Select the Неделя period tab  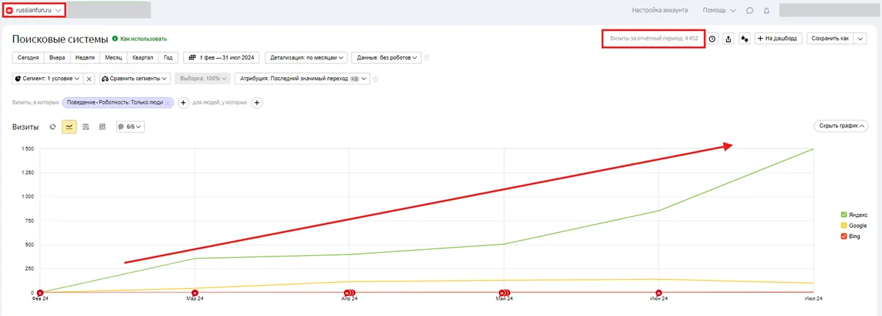(85, 57)
